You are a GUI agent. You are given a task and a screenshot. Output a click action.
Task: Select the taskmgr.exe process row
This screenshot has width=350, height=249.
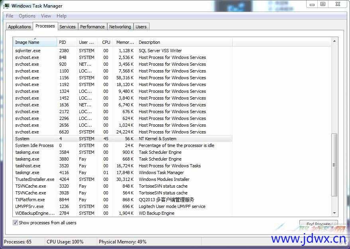[27, 173]
